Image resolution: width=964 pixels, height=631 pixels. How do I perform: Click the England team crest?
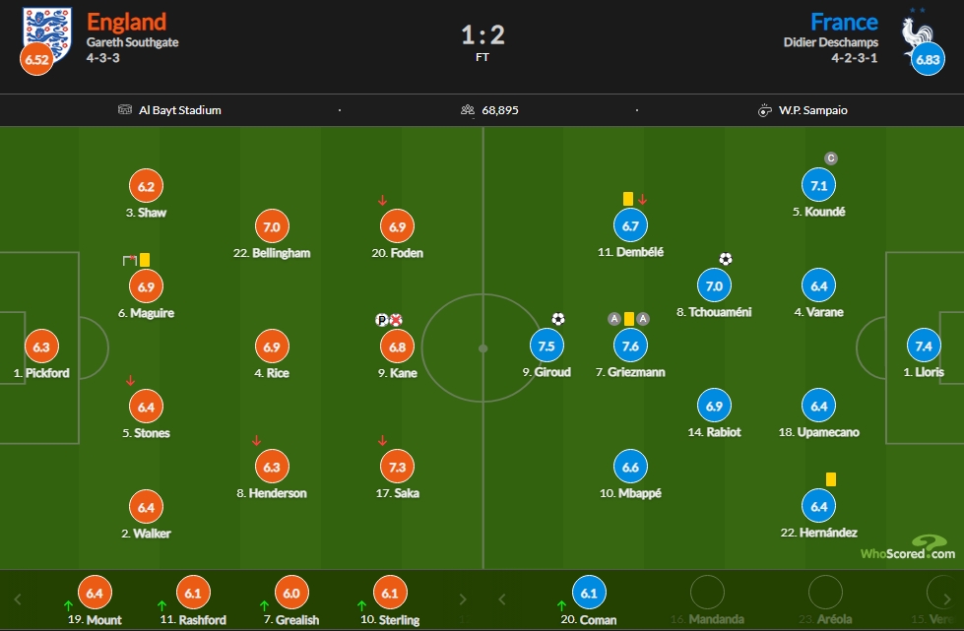pos(46,33)
